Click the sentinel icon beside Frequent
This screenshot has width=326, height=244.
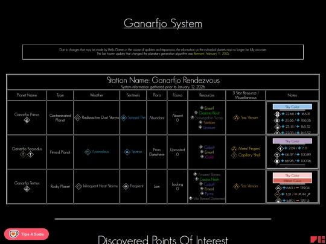coord(126,186)
